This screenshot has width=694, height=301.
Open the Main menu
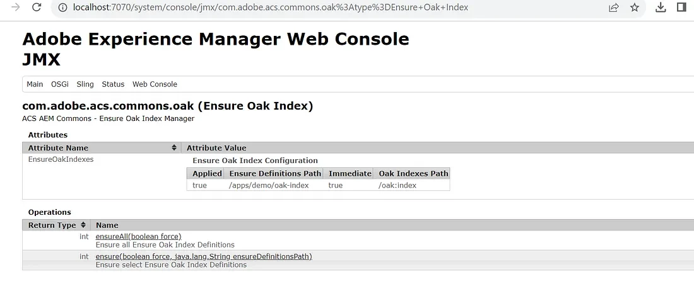pyautogui.click(x=35, y=84)
